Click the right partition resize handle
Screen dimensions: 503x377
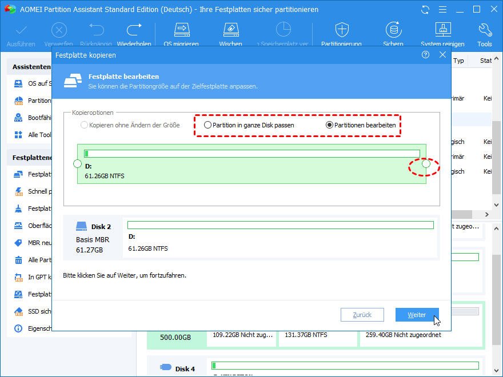[426, 164]
